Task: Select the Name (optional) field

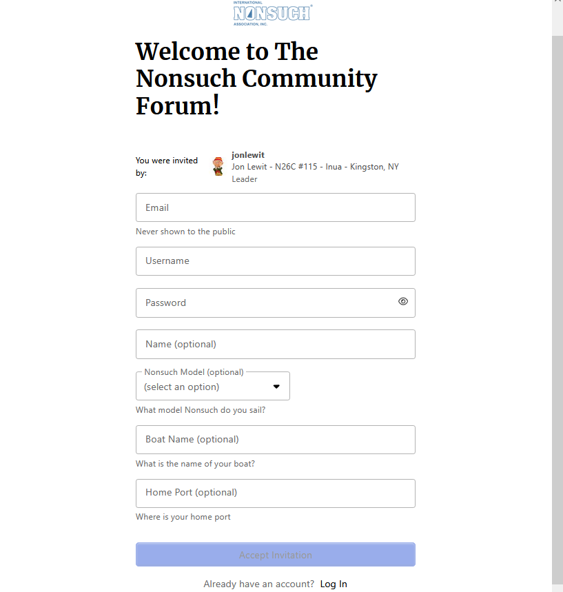Action: pyautogui.click(x=275, y=344)
